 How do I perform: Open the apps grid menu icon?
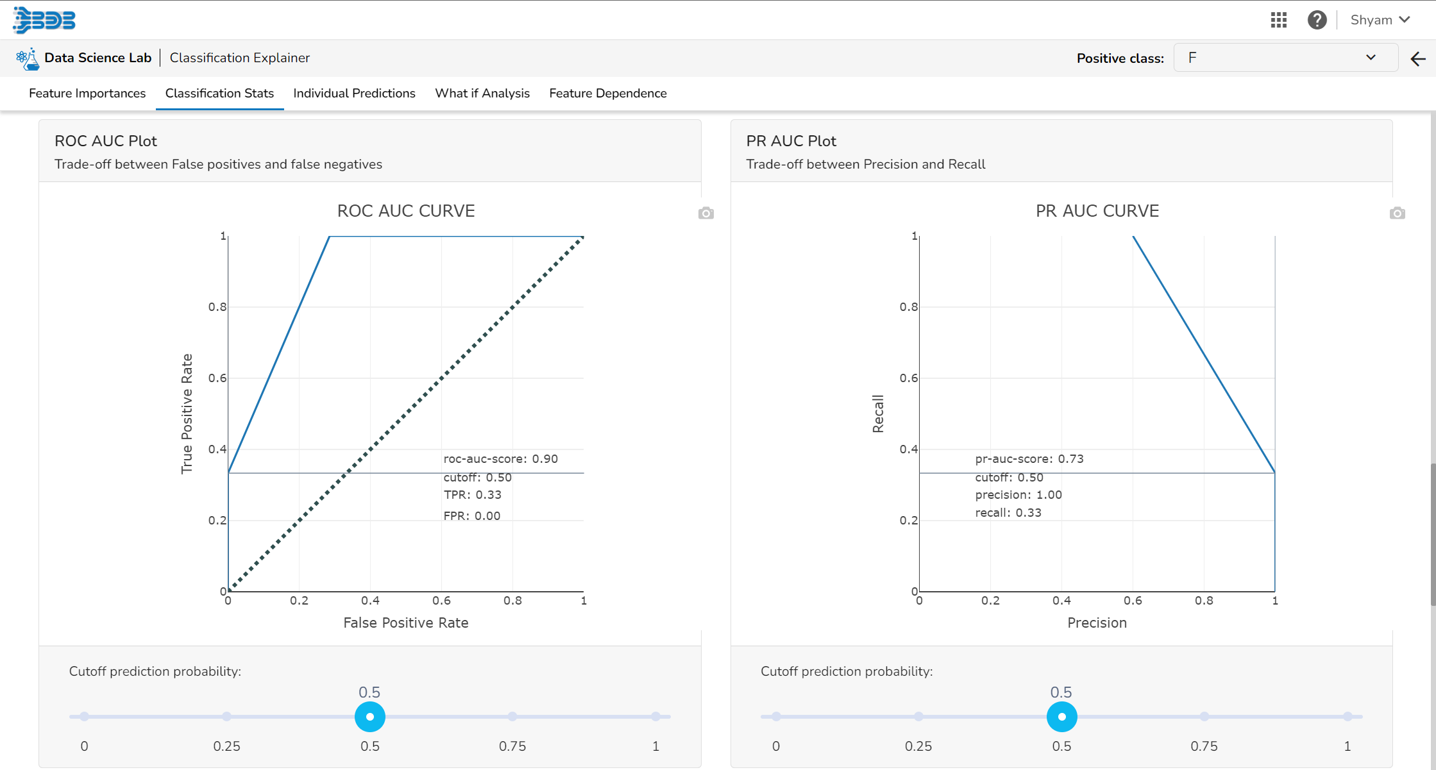point(1279,20)
